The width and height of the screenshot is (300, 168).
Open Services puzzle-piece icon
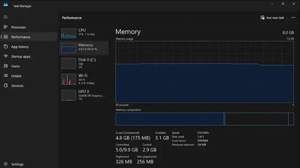(6, 86)
